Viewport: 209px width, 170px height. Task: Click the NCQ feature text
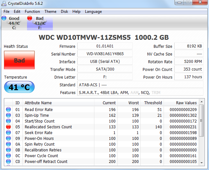tap(145, 93)
